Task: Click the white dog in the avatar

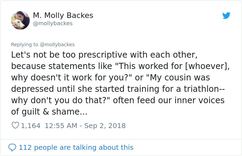Action: (18, 24)
